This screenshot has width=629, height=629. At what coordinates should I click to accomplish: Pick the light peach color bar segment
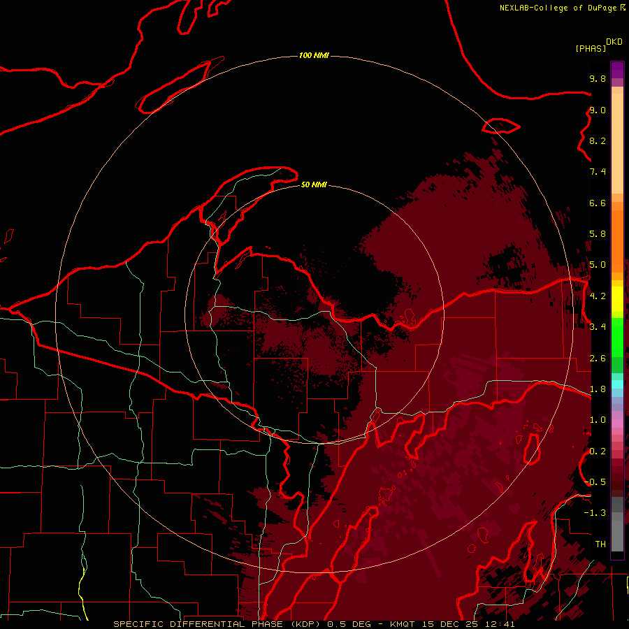(x=617, y=143)
